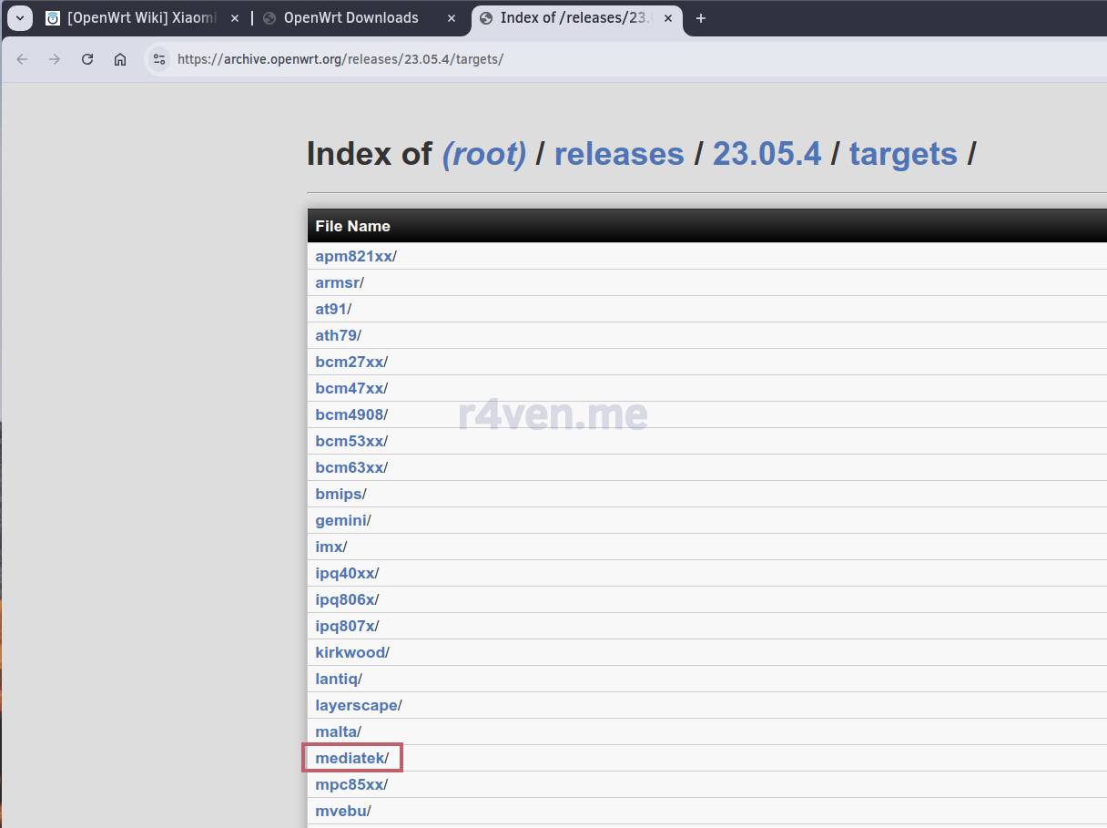This screenshot has width=1107, height=828.
Task: Go to the browser home page
Action: (x=120, y=59)
